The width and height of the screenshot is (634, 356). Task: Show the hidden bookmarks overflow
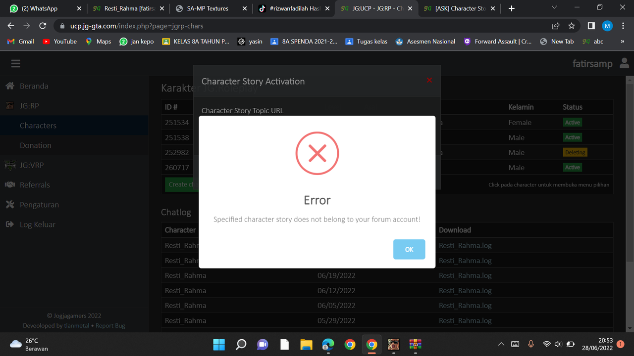[622, 42]
